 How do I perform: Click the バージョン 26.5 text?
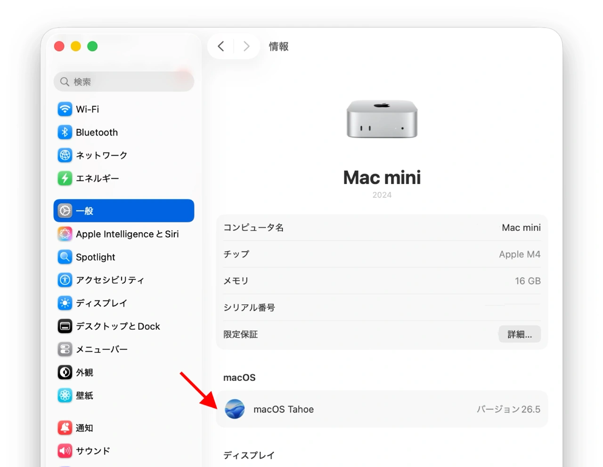point(508,409)
